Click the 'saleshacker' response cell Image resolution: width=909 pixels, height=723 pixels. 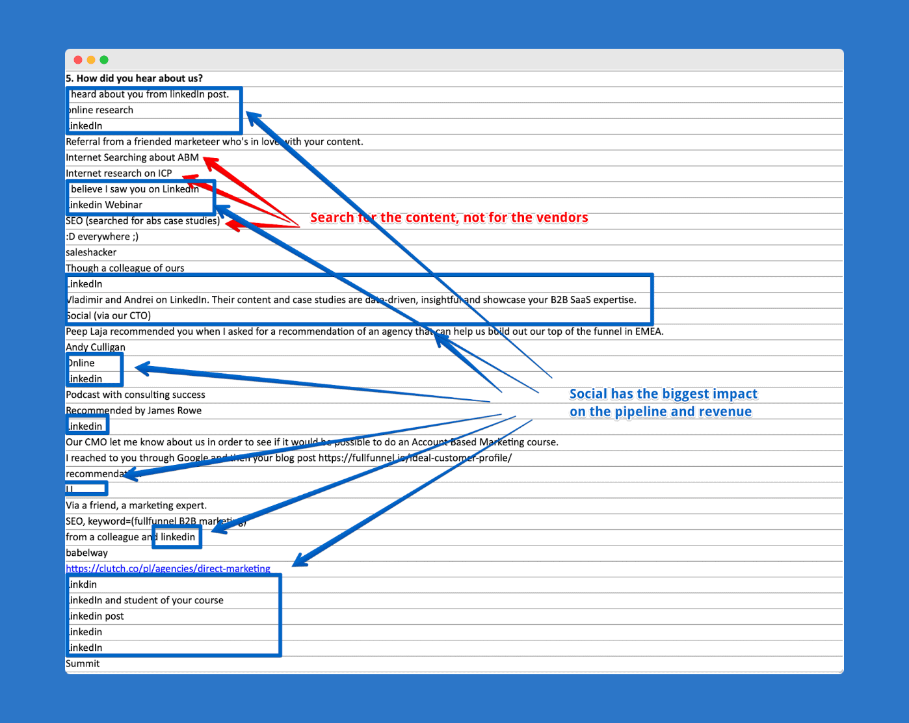click(x=90, y=252)
